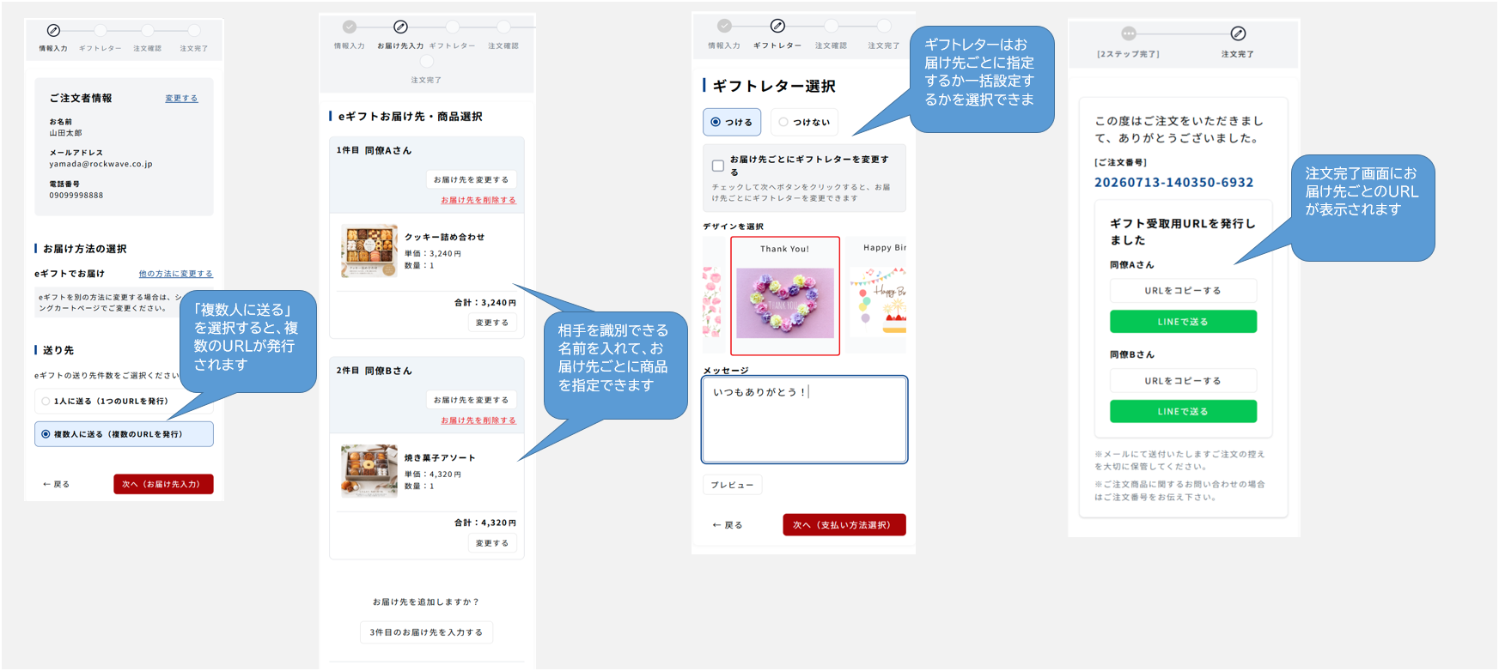Click 焼き菓子アソート product thumbnail
Screen dimensions: 1499x671
(x=369, y=471)
